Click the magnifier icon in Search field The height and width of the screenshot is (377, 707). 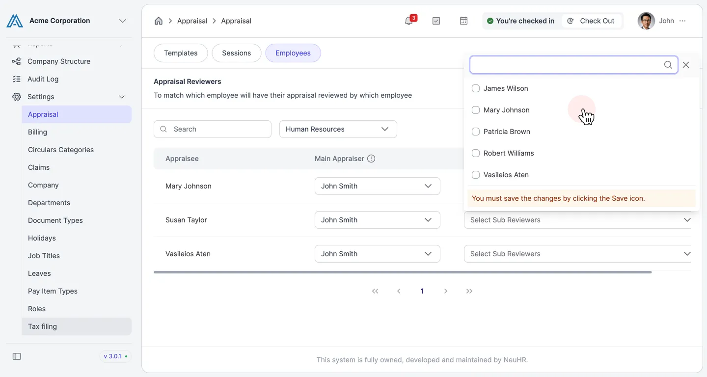(x=164, y=129)
